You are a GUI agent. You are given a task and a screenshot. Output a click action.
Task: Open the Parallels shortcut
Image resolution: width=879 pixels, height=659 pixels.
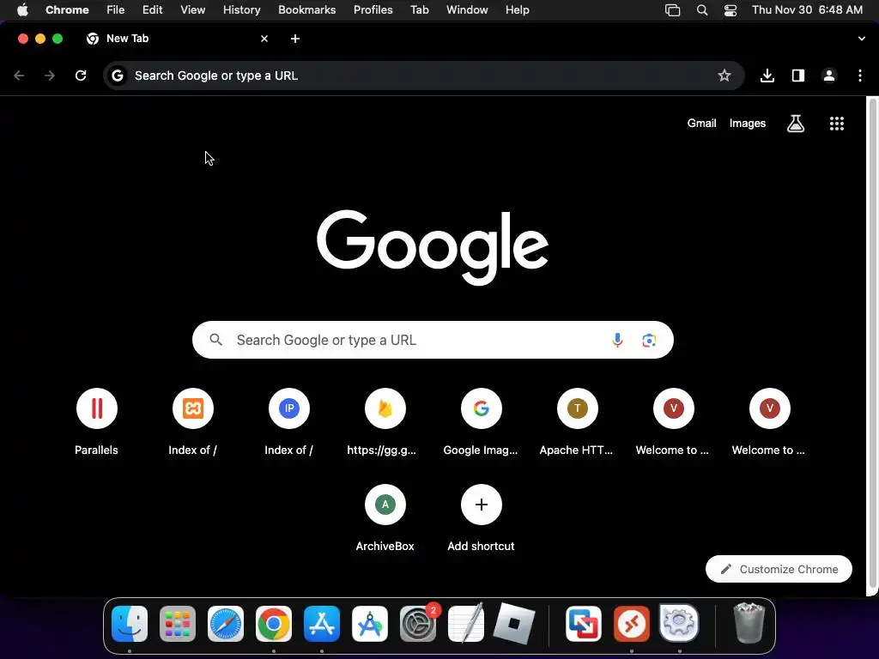[96, 421]
